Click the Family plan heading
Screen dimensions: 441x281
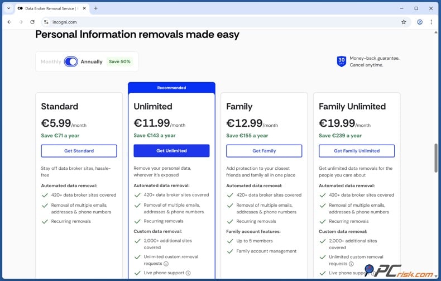tap(239, 107)
